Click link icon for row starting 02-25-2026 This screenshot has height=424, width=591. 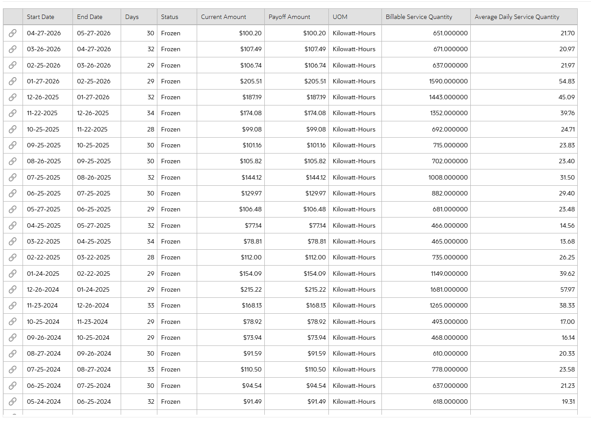pyautogui.click(x=13, y=65)
